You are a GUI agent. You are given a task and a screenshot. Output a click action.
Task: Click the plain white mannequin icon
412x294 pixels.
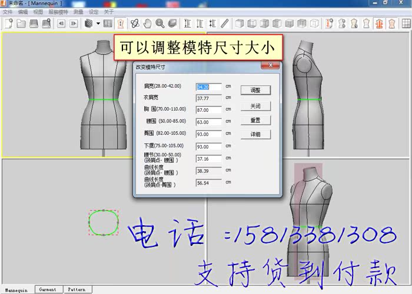[x=367, y=24]
